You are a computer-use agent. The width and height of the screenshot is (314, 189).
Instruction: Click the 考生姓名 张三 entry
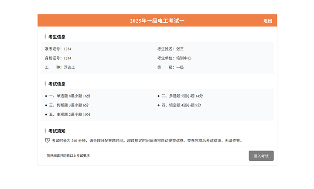[x=171, y=49]
